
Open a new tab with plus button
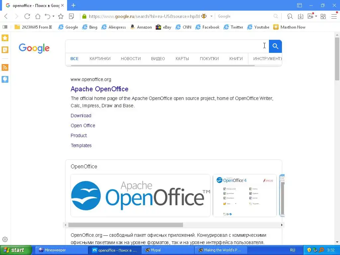[73, 5]
